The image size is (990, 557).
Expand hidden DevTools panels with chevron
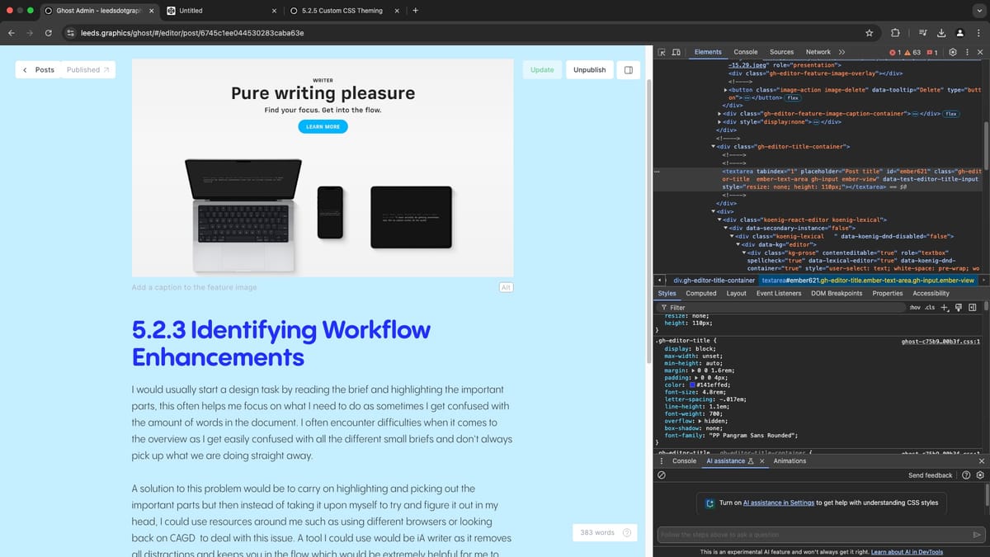(x=841, y=51)
